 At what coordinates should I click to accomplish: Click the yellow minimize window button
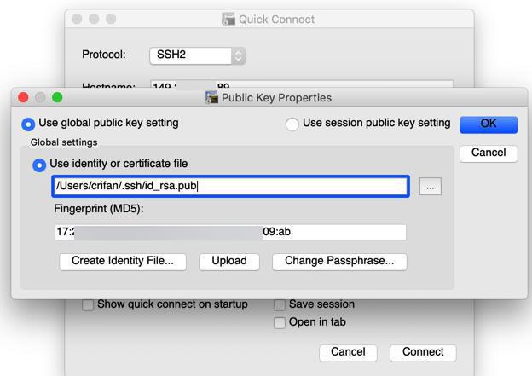point(40,97)
